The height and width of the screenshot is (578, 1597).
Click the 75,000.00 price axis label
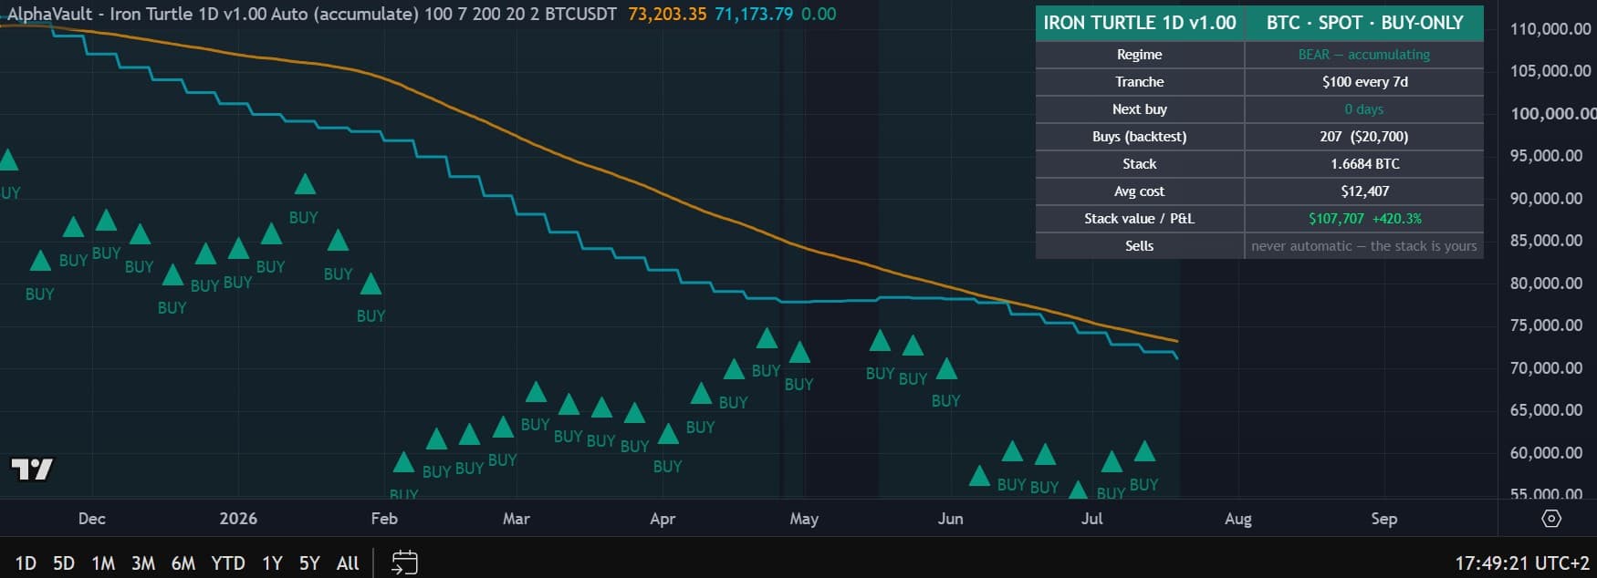point(1546,325)
